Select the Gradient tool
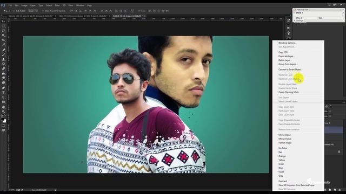Screen dimensions: 346x194 coord(3,73)
